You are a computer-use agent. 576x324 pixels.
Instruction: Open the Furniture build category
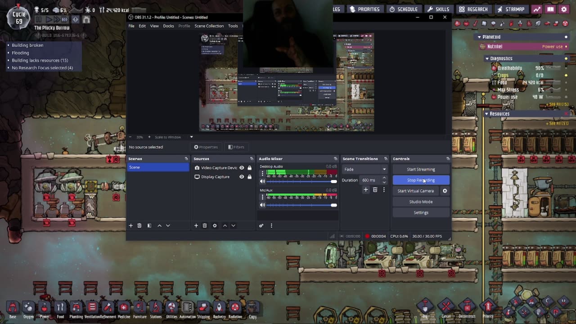pyautogui.click(x=139, y=310)
